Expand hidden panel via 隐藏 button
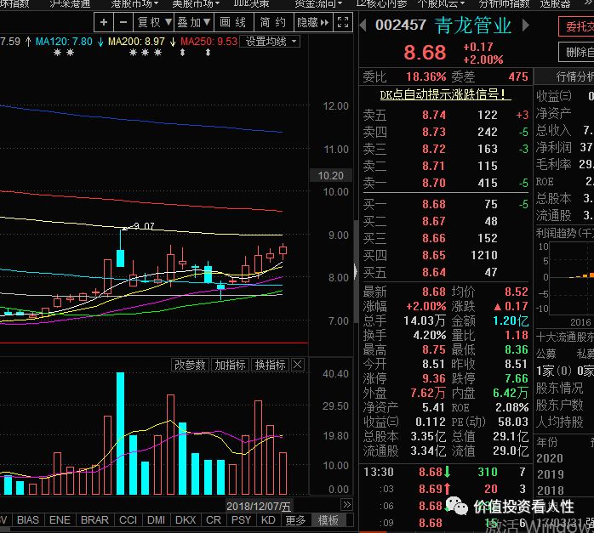 coord(313,22)
